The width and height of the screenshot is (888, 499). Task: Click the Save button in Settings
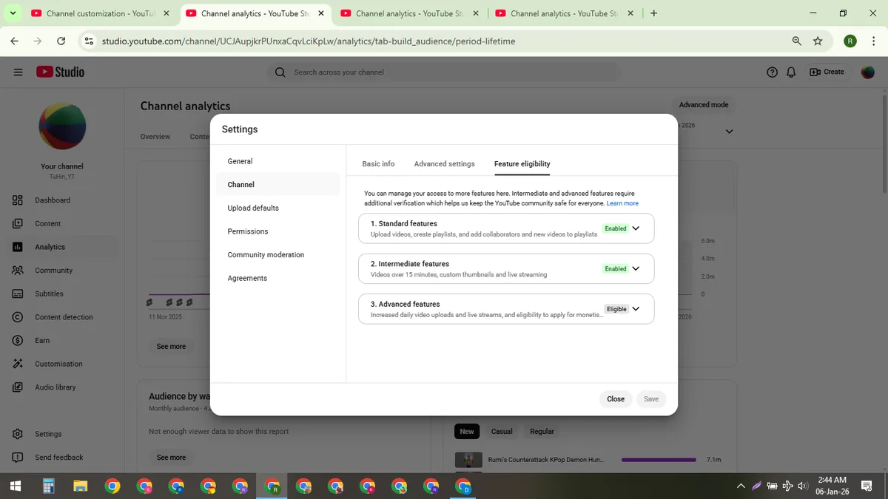click(651, 399)
